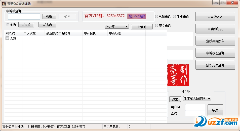This screenshot has width=240, height=131.
Task: Focus the 申诉单查询 input field
Action: pyautogui.click(x=24, y=17)
